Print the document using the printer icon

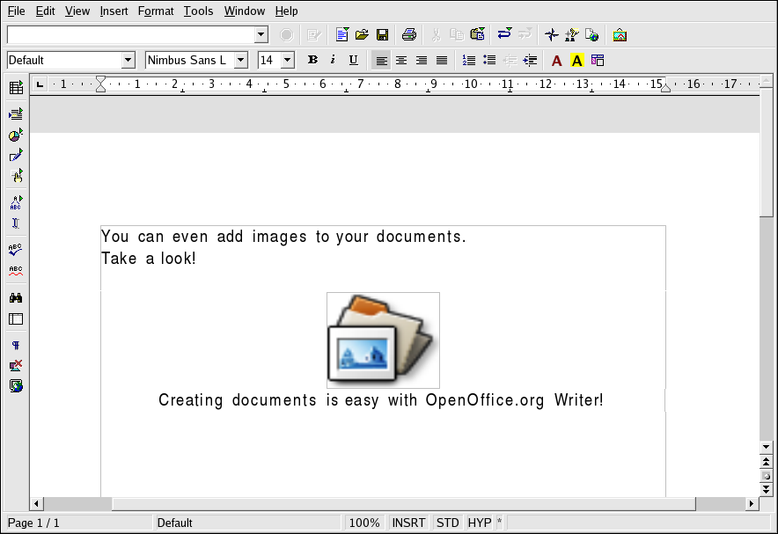(x=408, y=35)
